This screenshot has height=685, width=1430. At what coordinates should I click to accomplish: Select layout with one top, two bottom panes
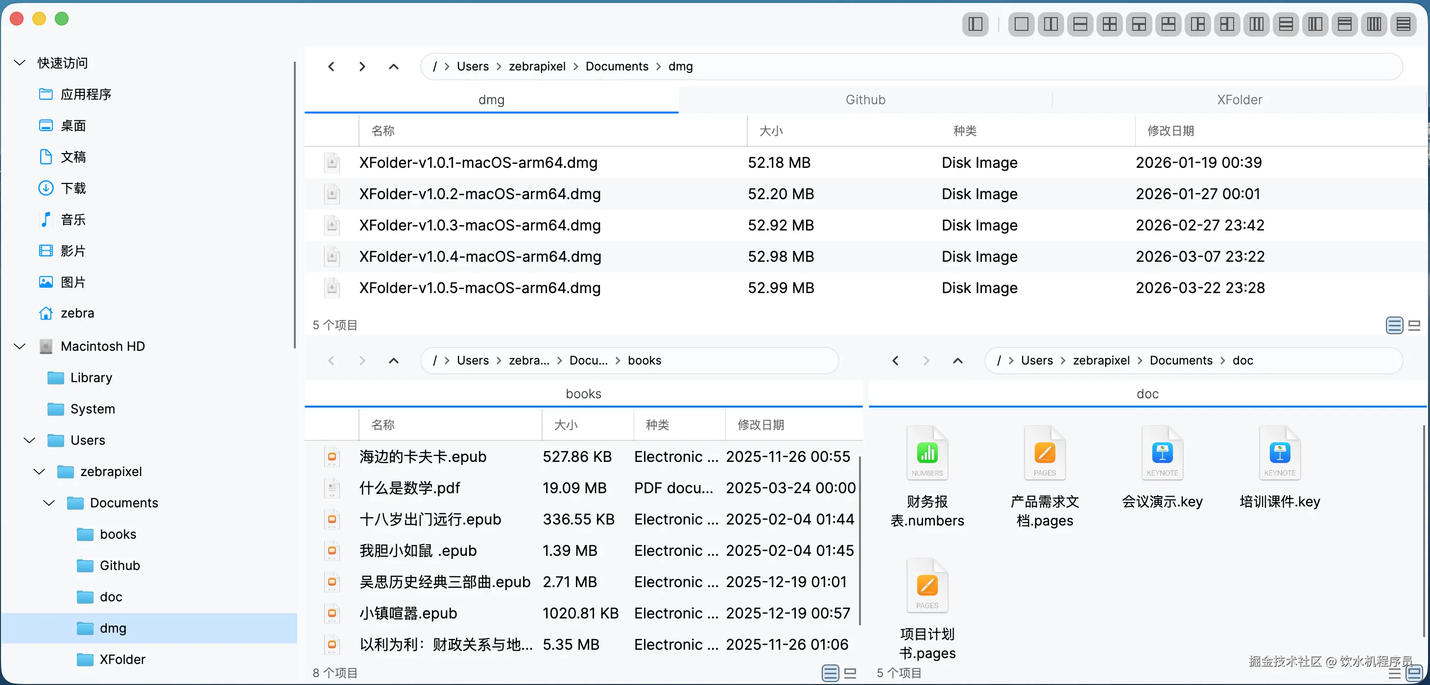[x=1139, y=24]
